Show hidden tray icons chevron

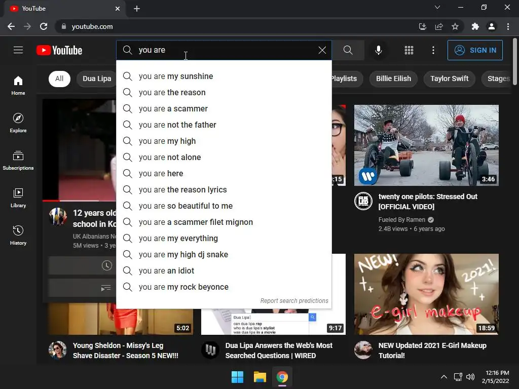click(x=444, y=377)
